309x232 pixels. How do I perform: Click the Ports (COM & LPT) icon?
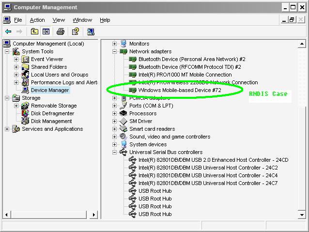pos(124,106)
